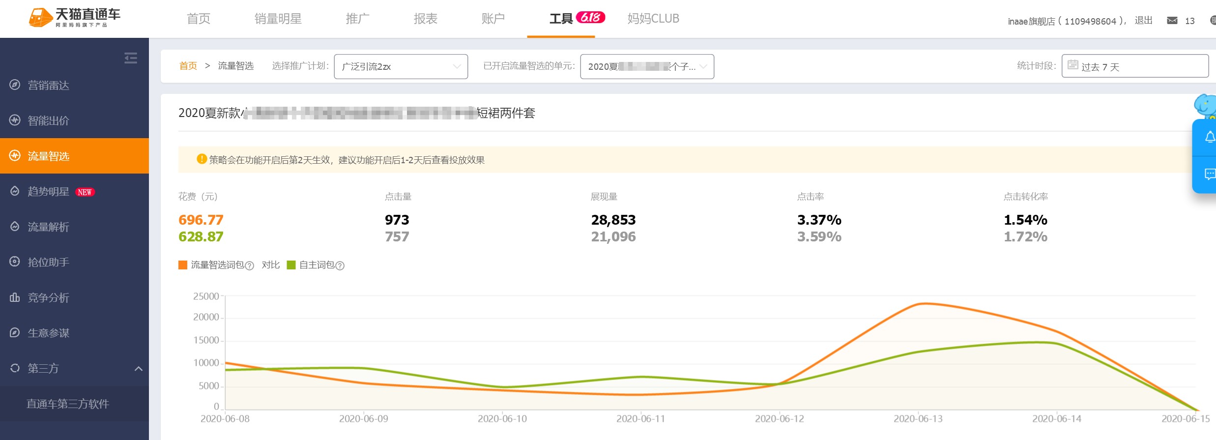The height and width of the screenshot is (440, 1216).
Task: Click the 营销雷达 compass icon
Action: (x=15, y=85)
